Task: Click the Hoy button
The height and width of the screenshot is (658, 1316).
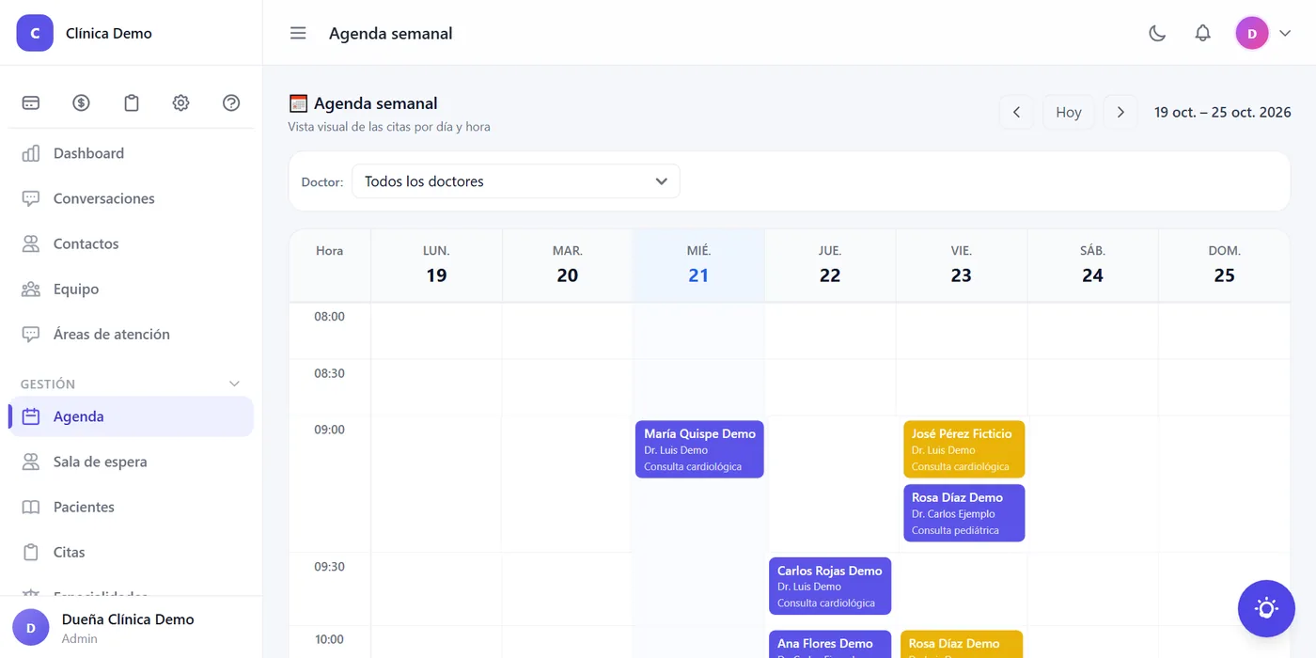Action: [x=1069, y=112]
